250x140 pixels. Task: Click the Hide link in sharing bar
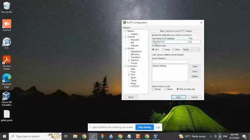pos(158,127)
